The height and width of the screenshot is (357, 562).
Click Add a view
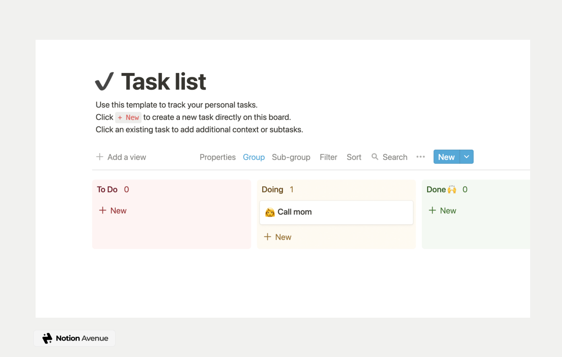click(x=126, y=157)
